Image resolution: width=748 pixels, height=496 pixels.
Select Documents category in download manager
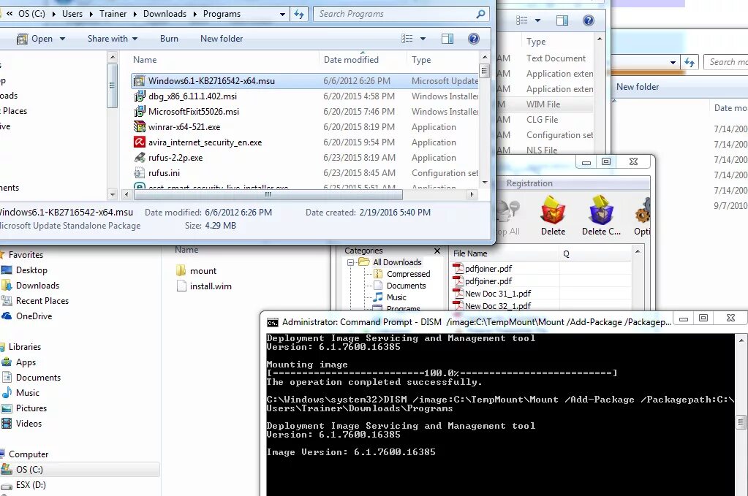pyautogui.click(x=406, y=286)
